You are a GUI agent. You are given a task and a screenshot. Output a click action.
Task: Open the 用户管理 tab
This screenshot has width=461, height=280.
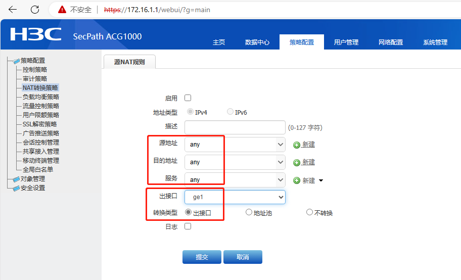pyautogui.click(x=346, y=42)
